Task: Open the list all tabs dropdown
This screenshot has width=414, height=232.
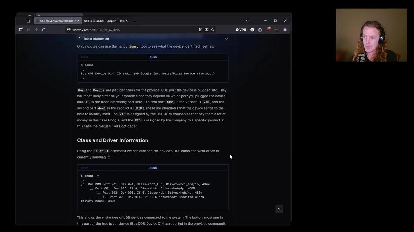Action: (x=247, y=21)
